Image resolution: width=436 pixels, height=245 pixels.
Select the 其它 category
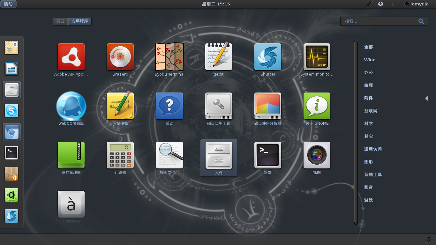tap(369, 136)
